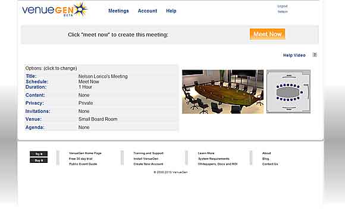The image size is (345, 214).
Task: Click the Buy It button
Action: point(39,160)
